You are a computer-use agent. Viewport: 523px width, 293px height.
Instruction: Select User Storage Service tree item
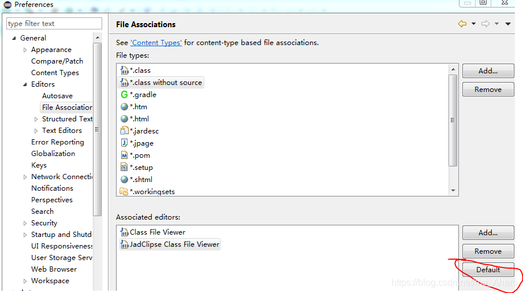click(62, 258)
